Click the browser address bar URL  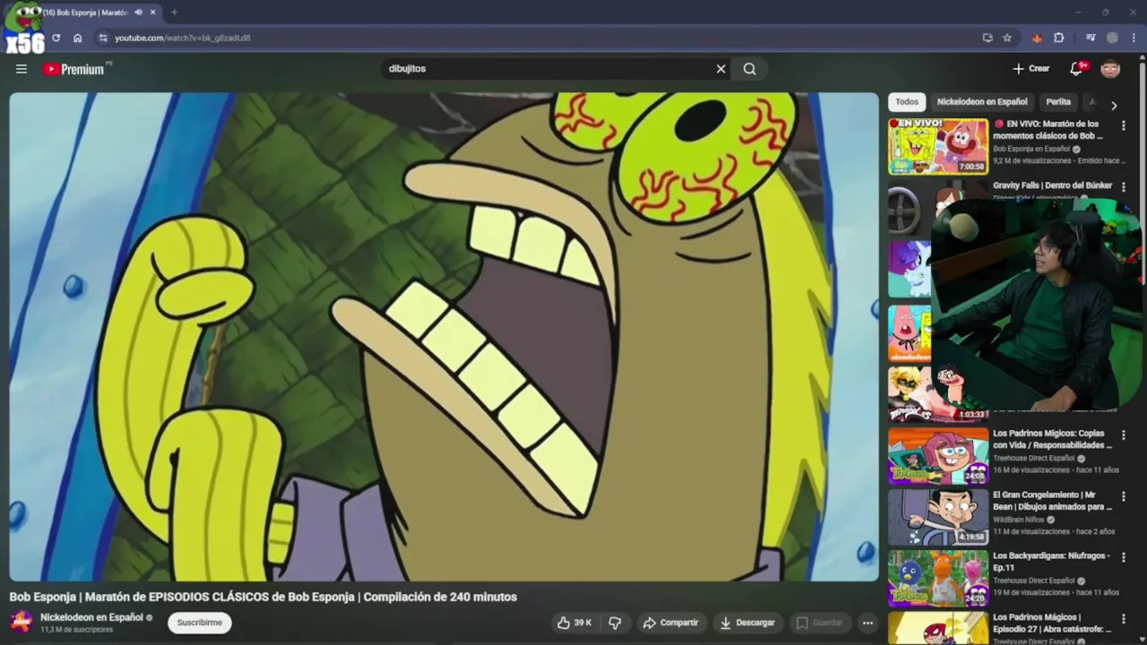(183, 38)
